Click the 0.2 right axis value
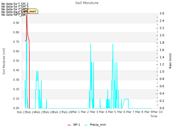This screenshot has height=130, width=174. pos(162,101)
